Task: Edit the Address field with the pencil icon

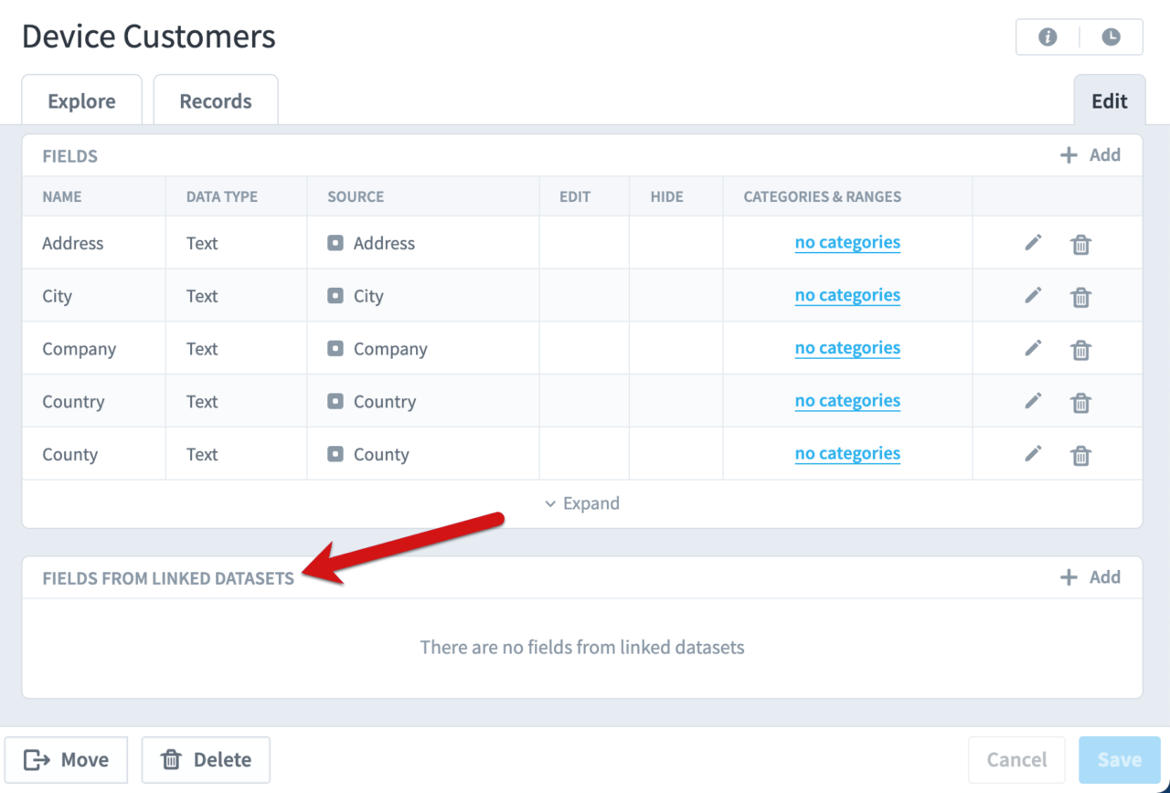Action: 1034,243
